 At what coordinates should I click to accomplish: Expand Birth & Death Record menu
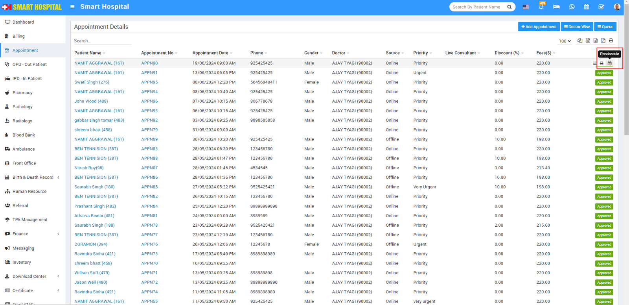tap(33, 177)
